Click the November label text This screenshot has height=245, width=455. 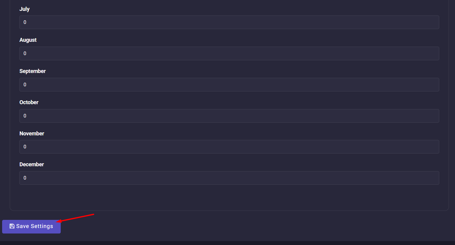pyautogui.click(x=32, y=134)
